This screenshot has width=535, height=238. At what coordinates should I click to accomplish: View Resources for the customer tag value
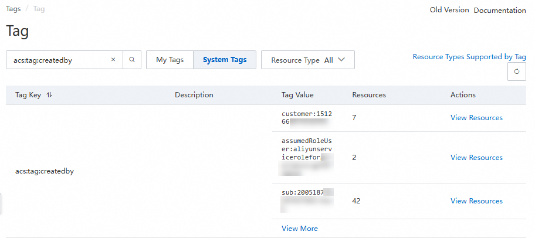(476, 118)
